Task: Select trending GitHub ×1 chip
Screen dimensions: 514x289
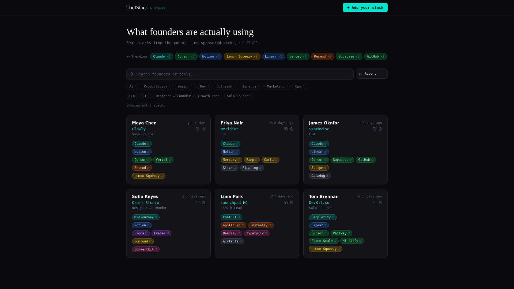Action: click(x=376, y=56)
